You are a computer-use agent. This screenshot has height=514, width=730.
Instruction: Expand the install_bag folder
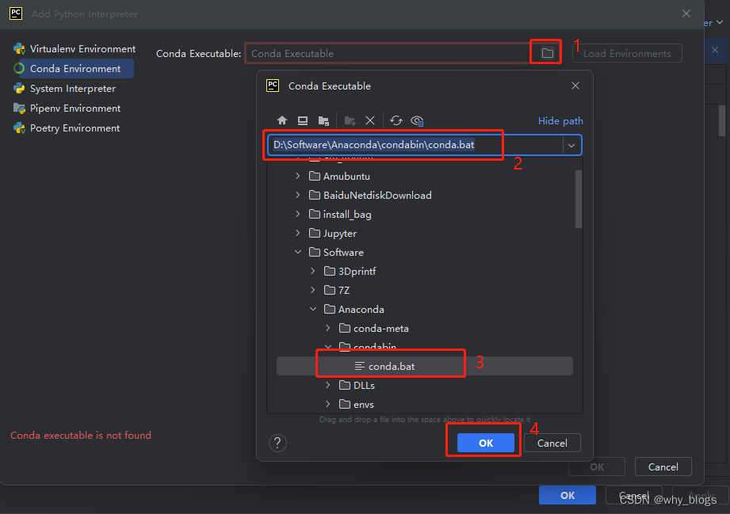[x=298, y=214]
